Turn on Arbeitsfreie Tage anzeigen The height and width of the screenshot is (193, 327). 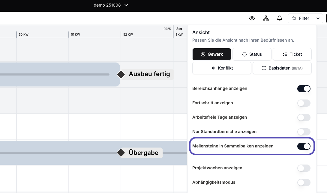304,117
